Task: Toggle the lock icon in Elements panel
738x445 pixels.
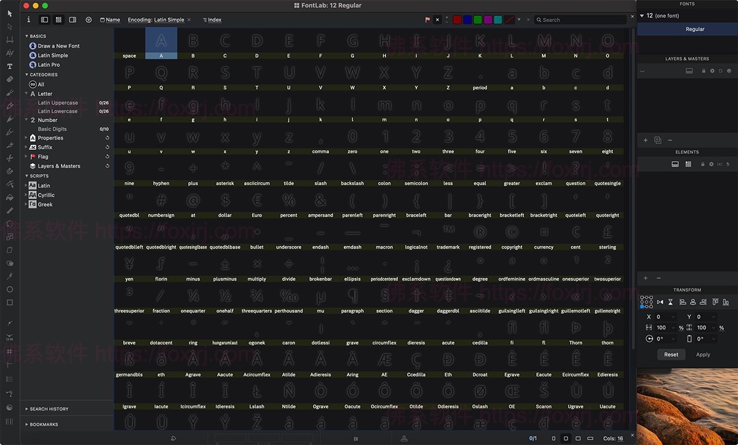Action: click(x=703, y=164)
